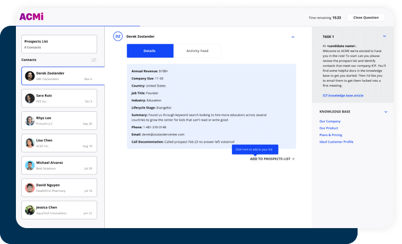Open the Plans & Pricing link
The width and height of the screenshot is (402, 244).
[331, 135]
